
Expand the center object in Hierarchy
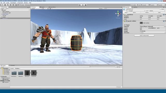tap(2, 17)
